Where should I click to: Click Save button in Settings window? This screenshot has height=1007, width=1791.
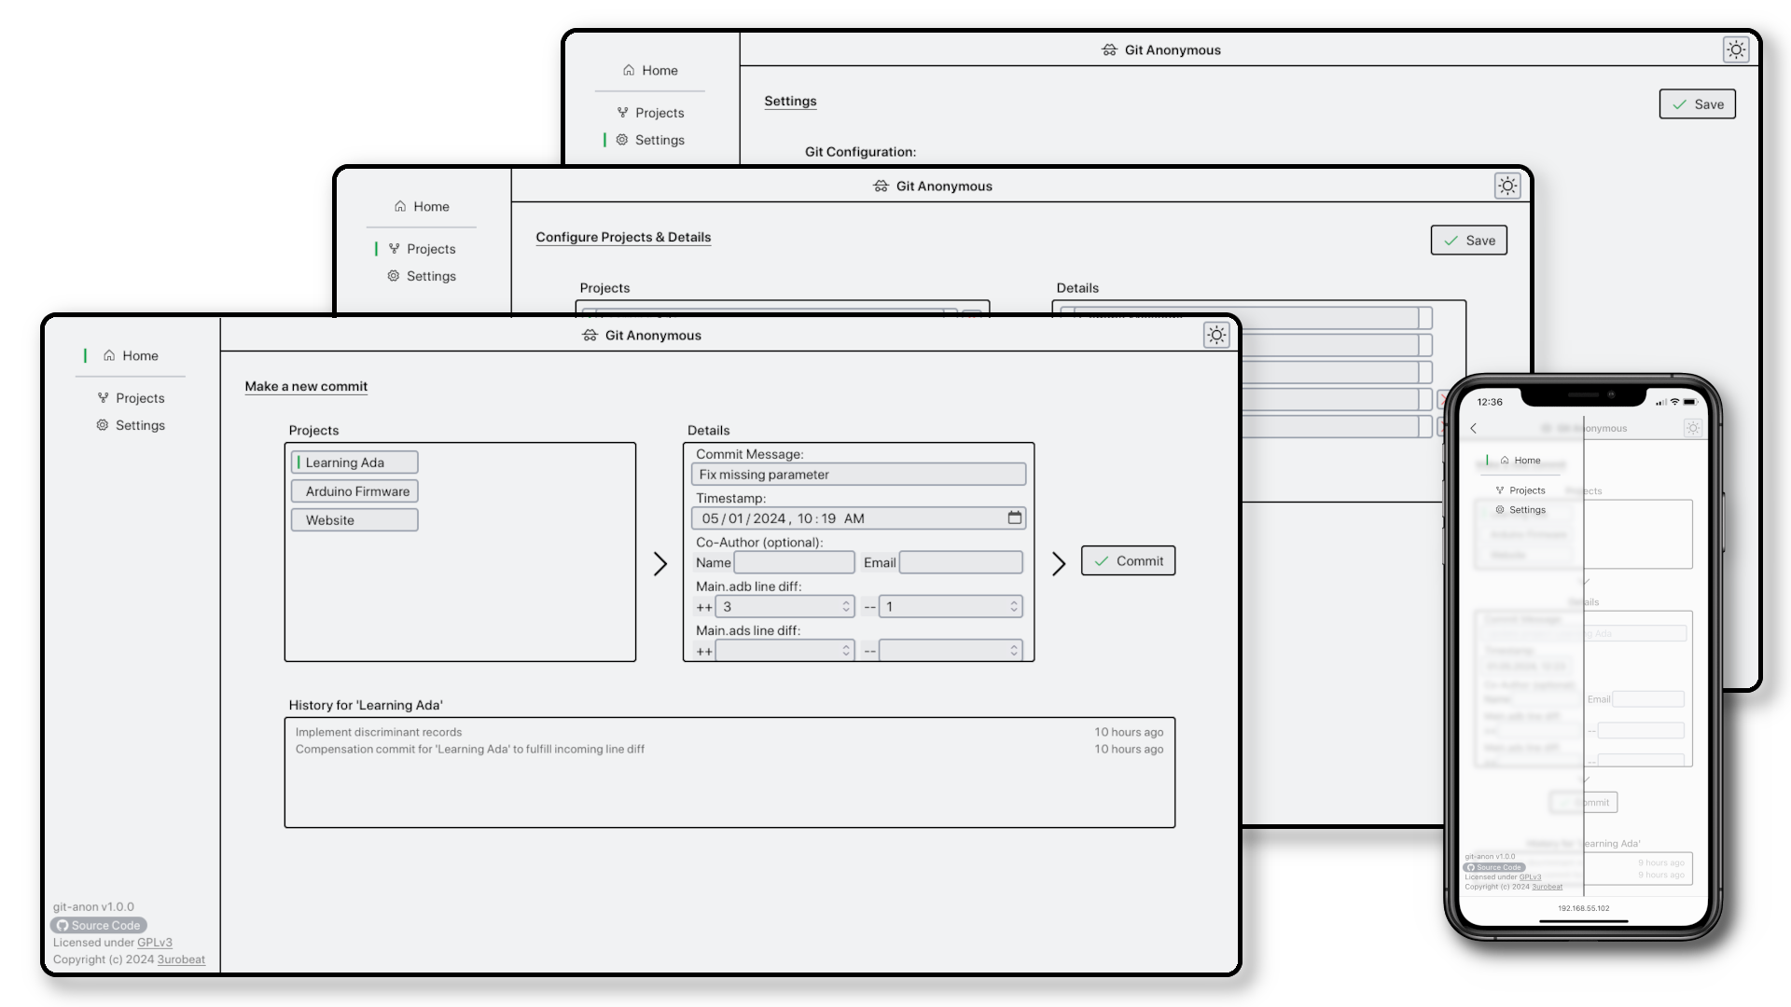click(x=1697, y=104)
